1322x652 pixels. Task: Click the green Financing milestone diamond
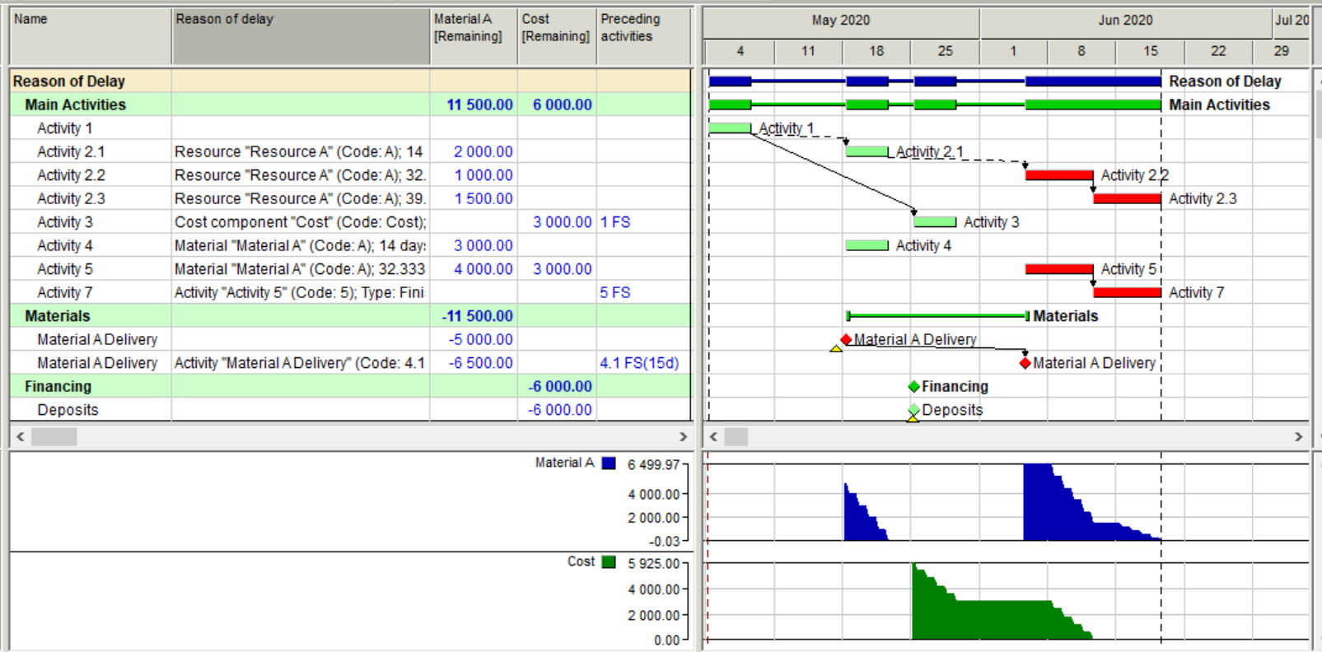[913, 386]
